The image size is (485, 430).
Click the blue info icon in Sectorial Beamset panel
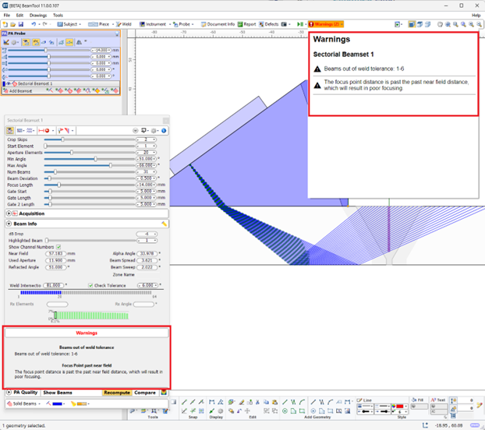coord(164,130)
